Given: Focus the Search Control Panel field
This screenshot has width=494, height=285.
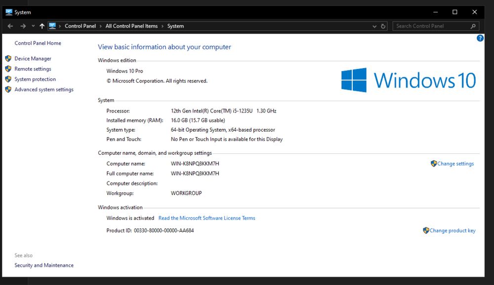Looking at the screenshot, I should tap(430, 26).
